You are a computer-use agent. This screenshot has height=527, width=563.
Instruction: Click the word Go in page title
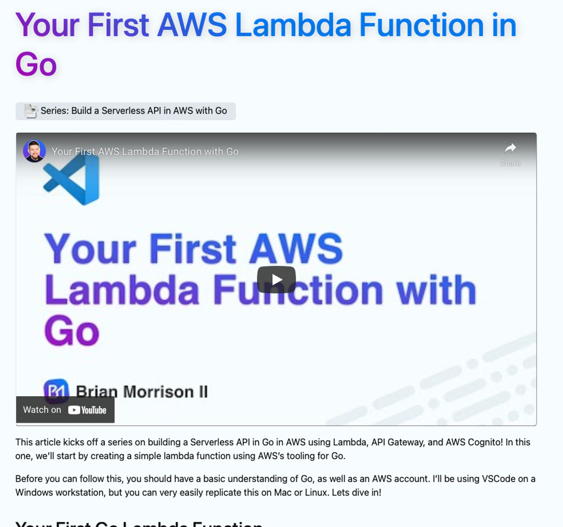(36, 64)
